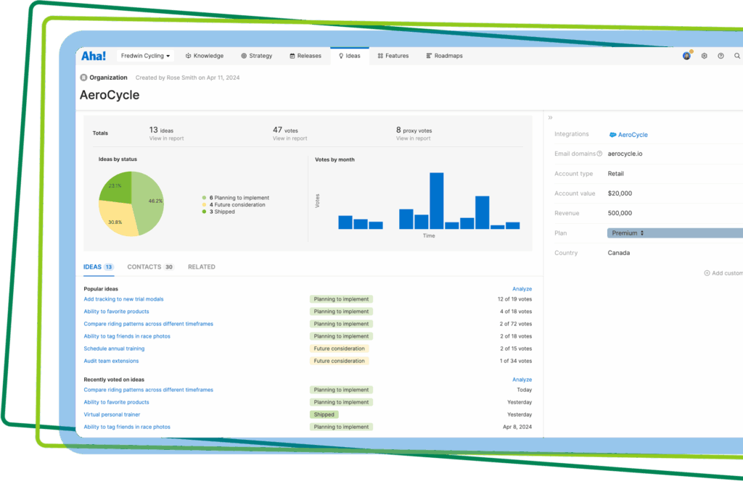Click Future consideration badge for Schedule annual training

(x=340, y=349)
